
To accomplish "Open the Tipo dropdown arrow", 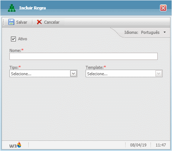I will tap(73, 73).
